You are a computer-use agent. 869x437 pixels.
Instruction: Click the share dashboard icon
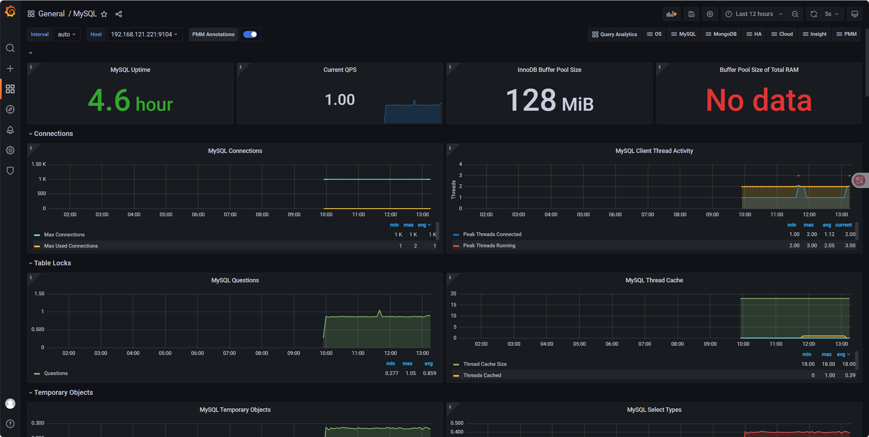click(119, 14)
